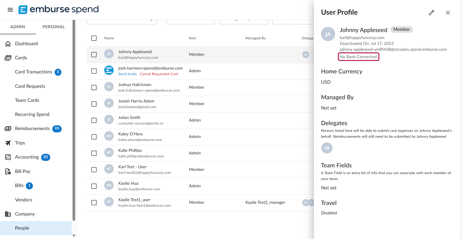
Task: Click the 99 badge on Reimbursements
Action: pos(57,129)
